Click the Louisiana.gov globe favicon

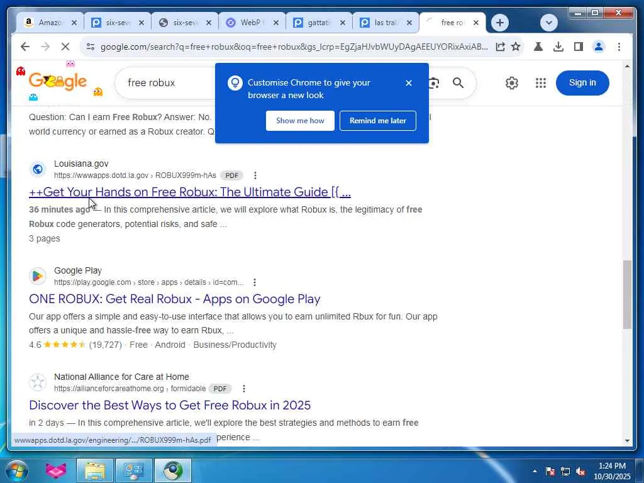point(38,169)
